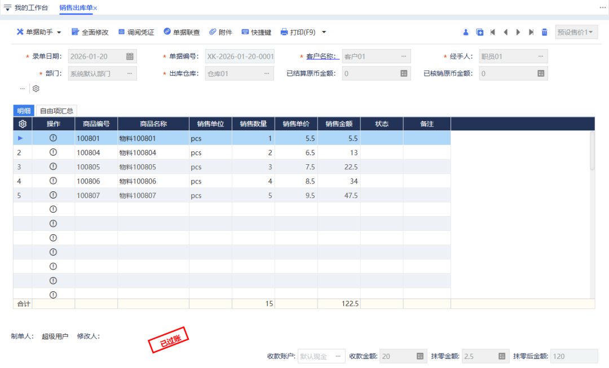Click the 抹零后金额 input field
The width and height of the screenshot is (609, 368).
pyautogui.click(x=574, y=356)
